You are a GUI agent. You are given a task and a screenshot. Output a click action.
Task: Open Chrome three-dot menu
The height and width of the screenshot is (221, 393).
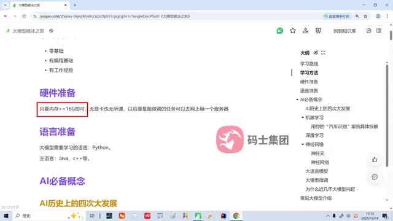pyautogui.click(x=387, y=16)
